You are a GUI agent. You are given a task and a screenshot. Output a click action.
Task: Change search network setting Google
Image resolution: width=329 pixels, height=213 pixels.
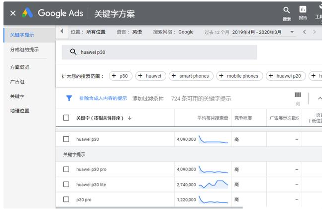186,32
